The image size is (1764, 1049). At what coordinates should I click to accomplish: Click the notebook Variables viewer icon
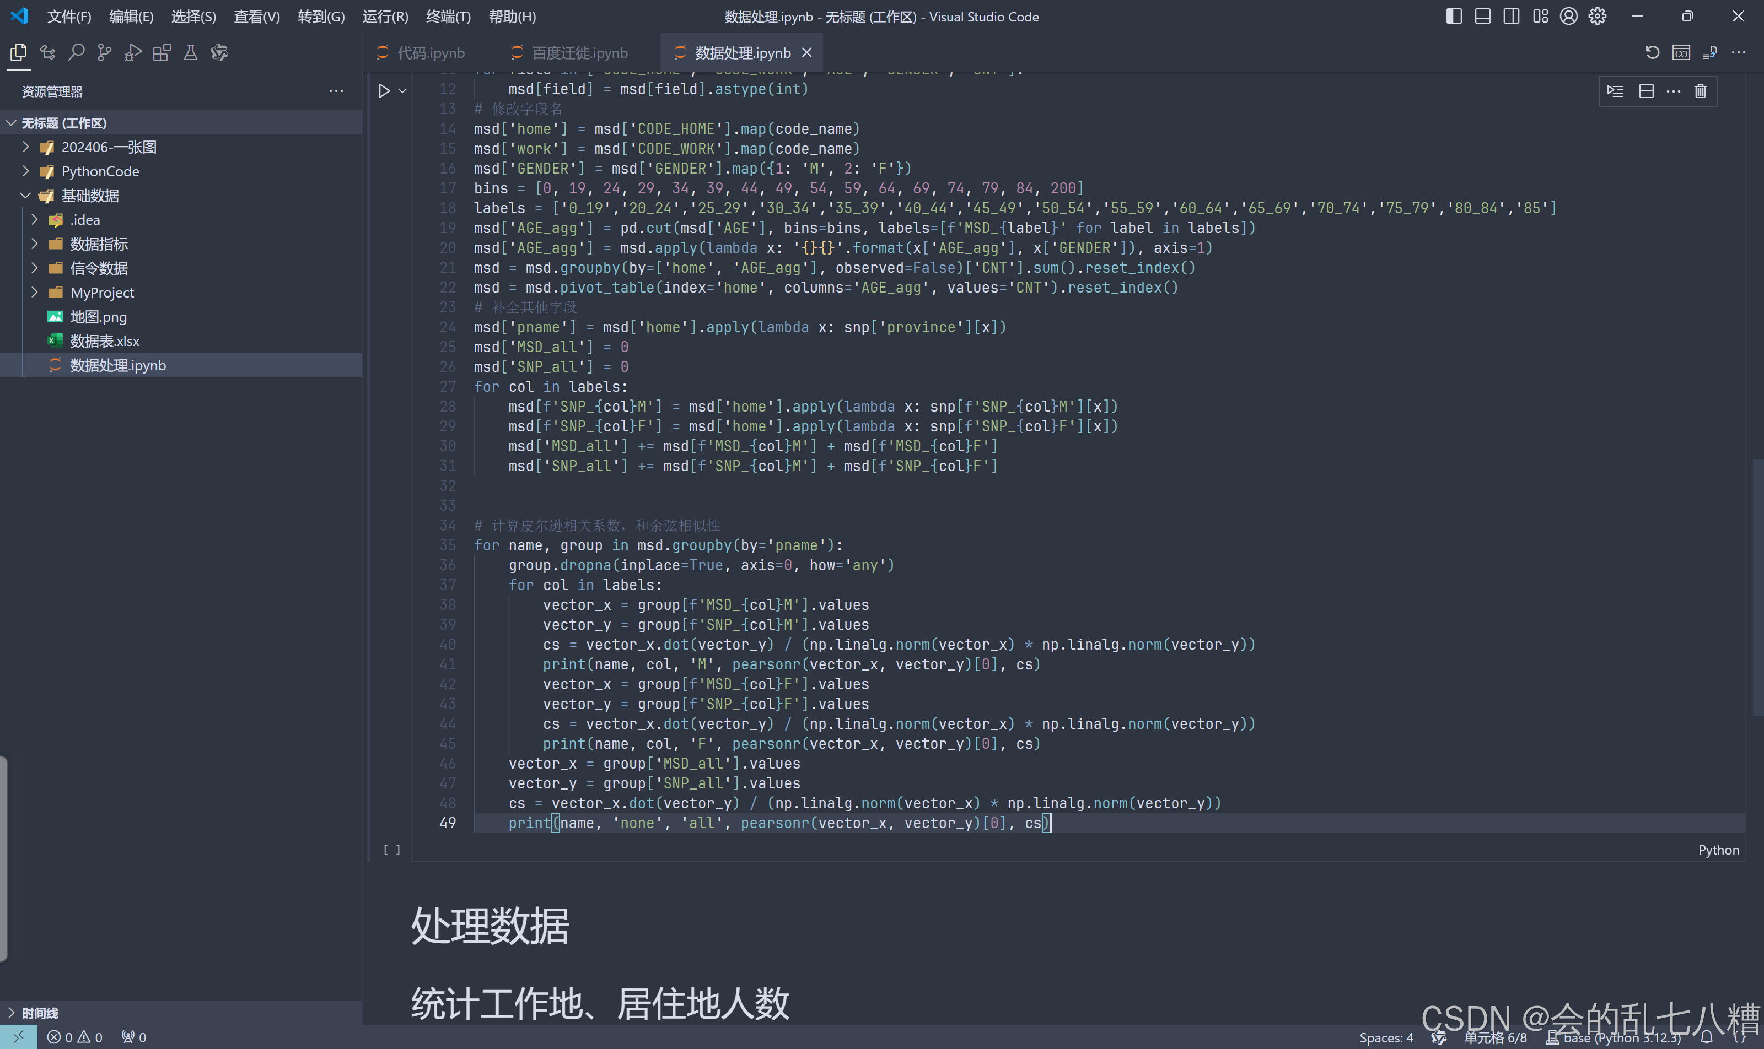coord(1681,52)
